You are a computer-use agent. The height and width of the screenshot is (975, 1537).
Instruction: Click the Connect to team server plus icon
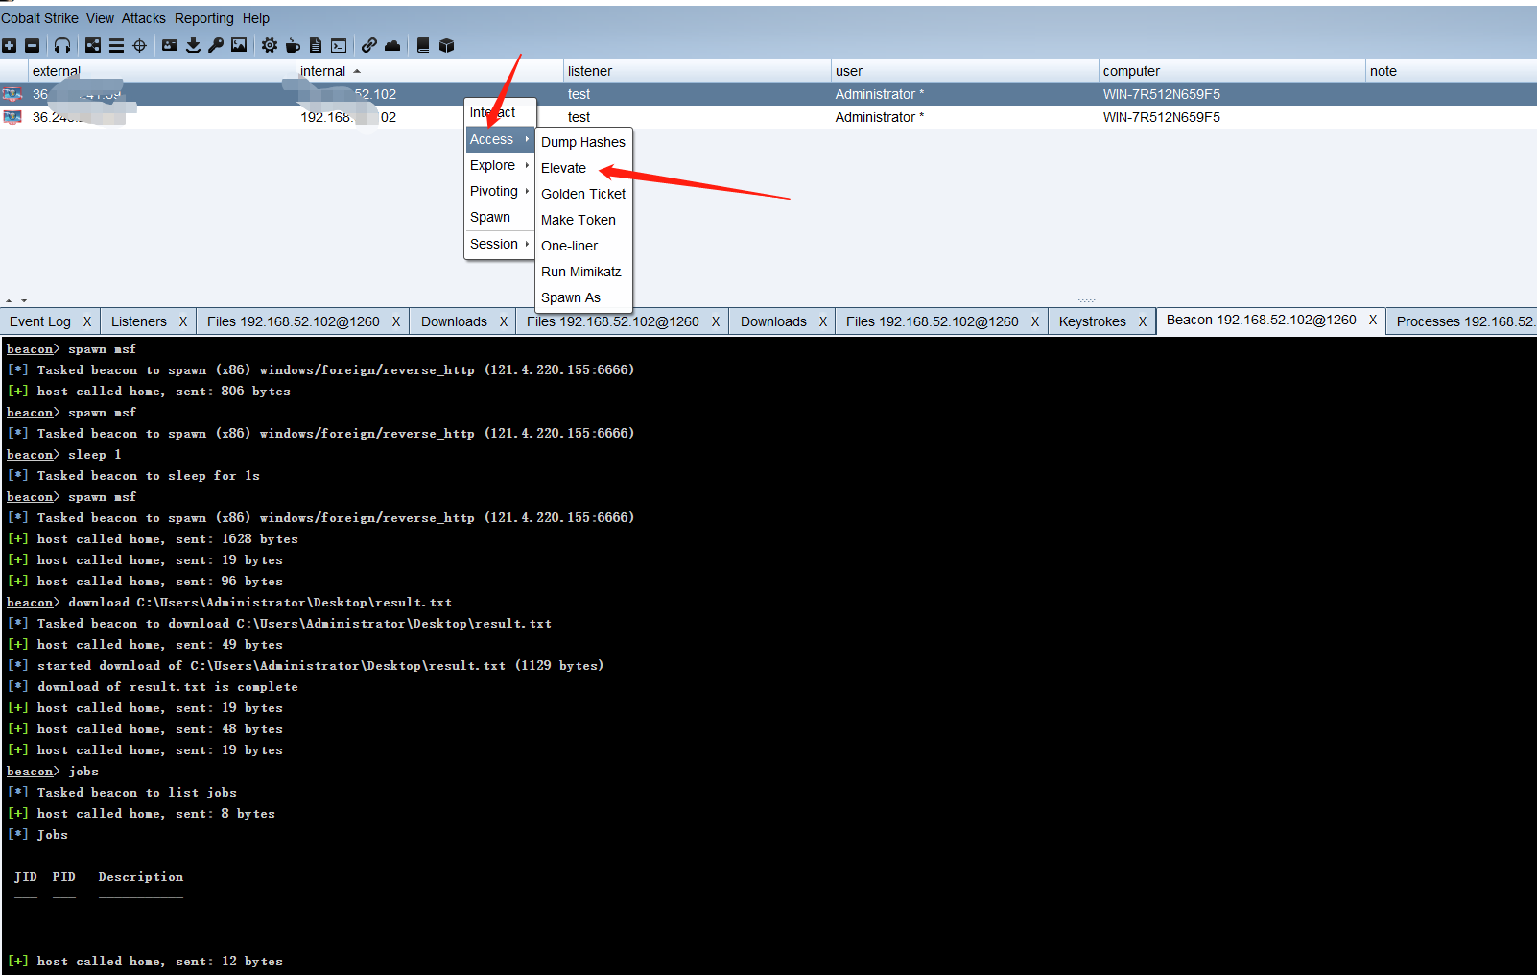9,45
